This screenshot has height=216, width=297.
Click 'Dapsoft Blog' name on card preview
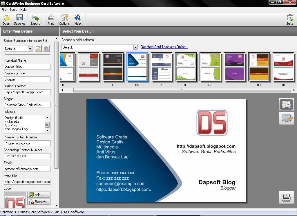tap(217, 182)
